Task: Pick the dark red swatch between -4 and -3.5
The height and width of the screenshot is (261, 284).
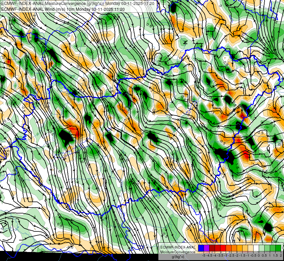Action: pos(218,248)
